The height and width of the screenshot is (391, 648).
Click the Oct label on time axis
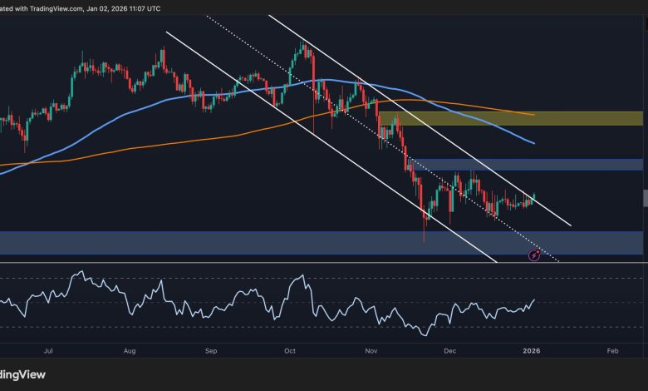pos(289,352)
